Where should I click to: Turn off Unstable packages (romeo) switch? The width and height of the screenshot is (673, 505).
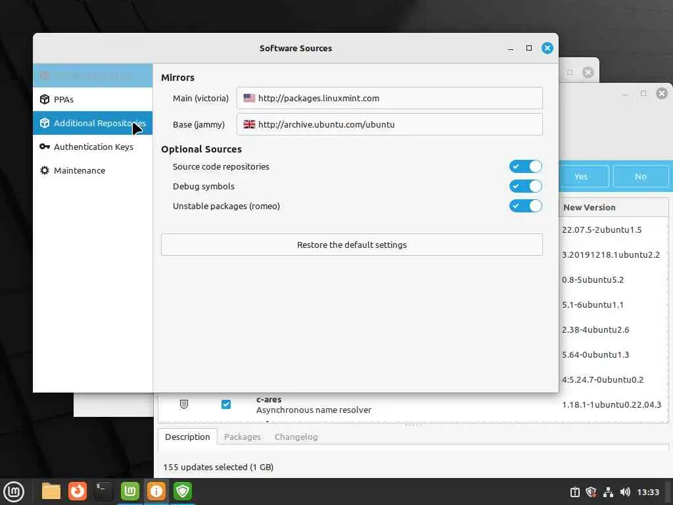click(525, 206)
